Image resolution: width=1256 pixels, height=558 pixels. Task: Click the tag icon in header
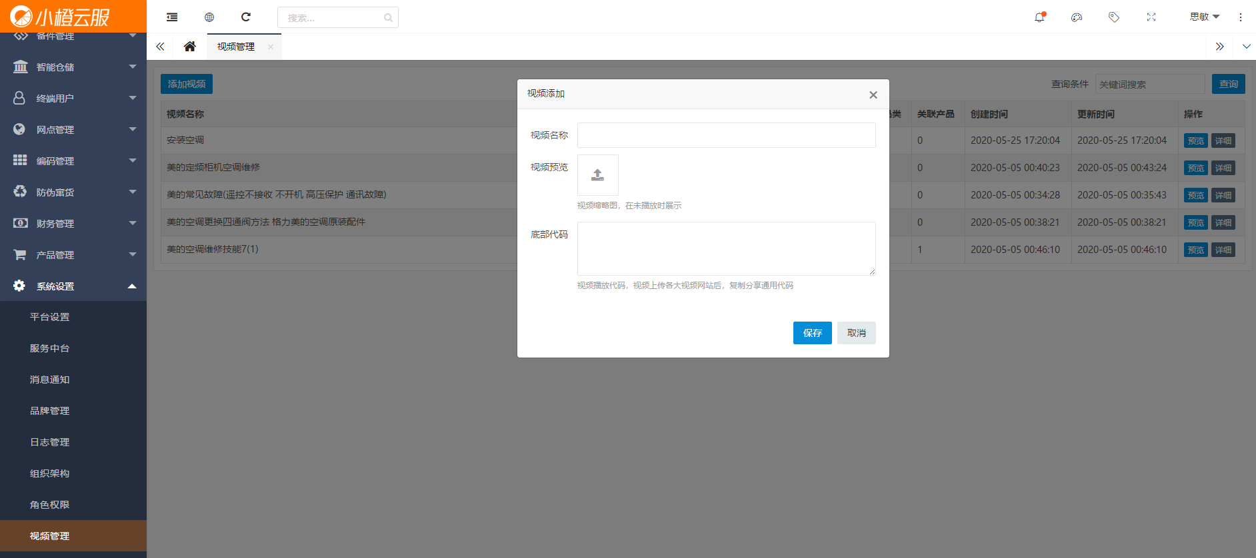click(x=1114, y=17)
